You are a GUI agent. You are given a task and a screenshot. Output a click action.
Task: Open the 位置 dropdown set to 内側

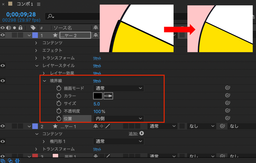tap(119, 119)
